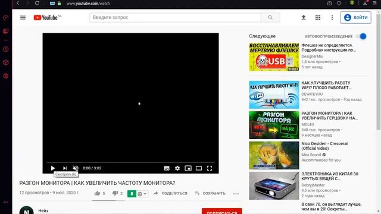Click the video title text
Screen dimensions: 381x214
click(97, 183)
